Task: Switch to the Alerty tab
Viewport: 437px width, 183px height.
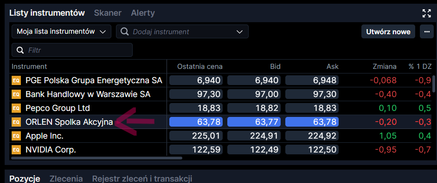Action: 143,13
